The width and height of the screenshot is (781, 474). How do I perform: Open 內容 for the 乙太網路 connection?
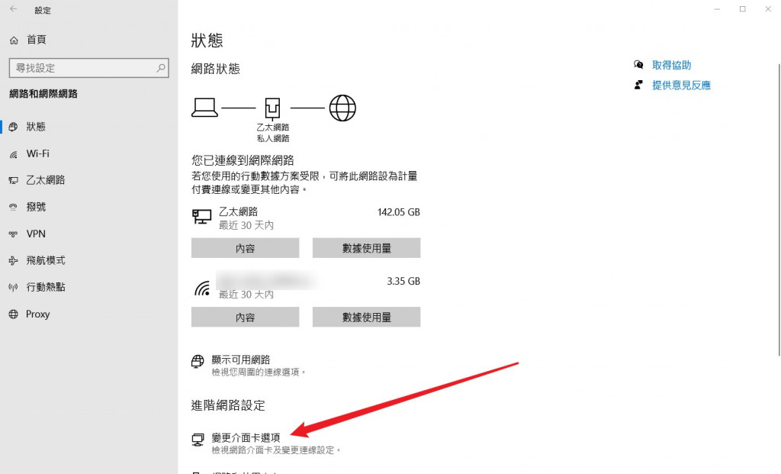pos(245,248)
